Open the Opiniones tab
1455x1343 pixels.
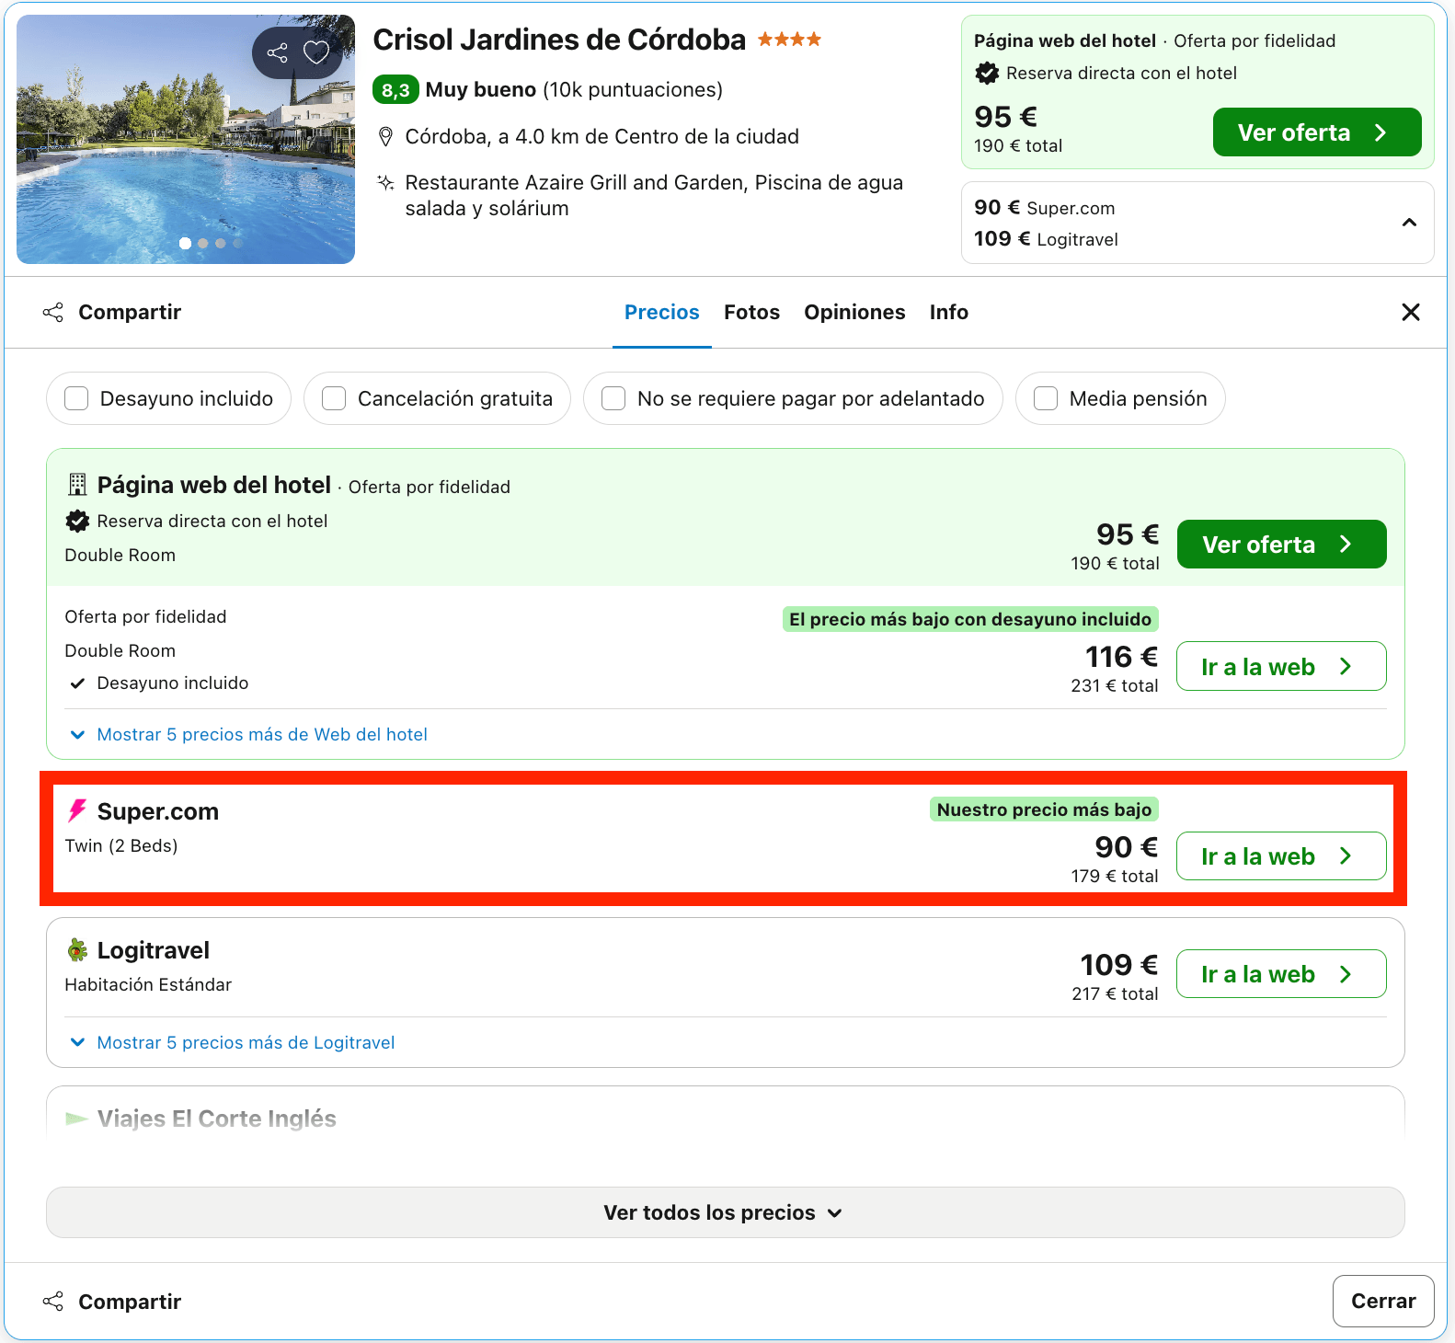(x=854, y=312)
